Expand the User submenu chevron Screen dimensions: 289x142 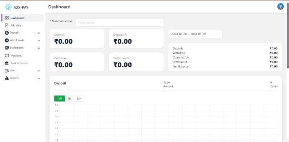(39, 71)
